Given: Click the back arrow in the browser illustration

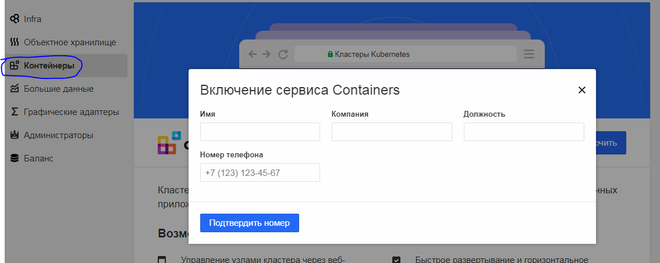Looking at the screenshot, I should (x=253, y=55).
